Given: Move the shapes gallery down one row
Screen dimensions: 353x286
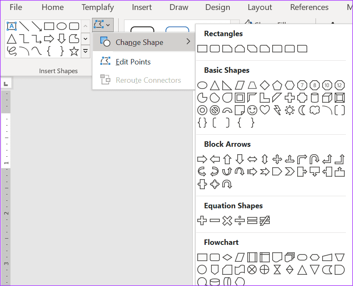Looking at the screenshot, I should (86, 39).
